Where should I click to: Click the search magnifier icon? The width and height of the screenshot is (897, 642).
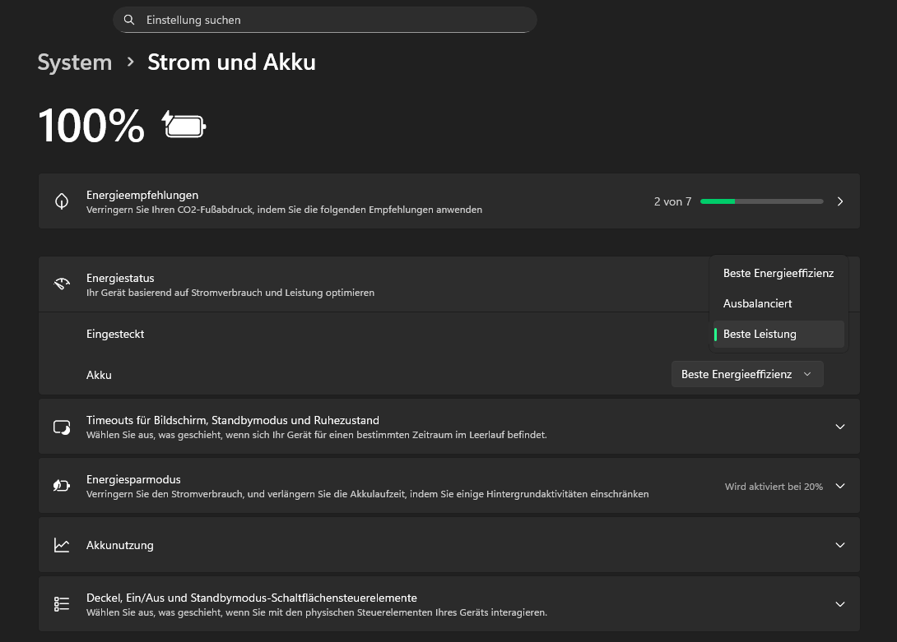click(x=129, y=20)
